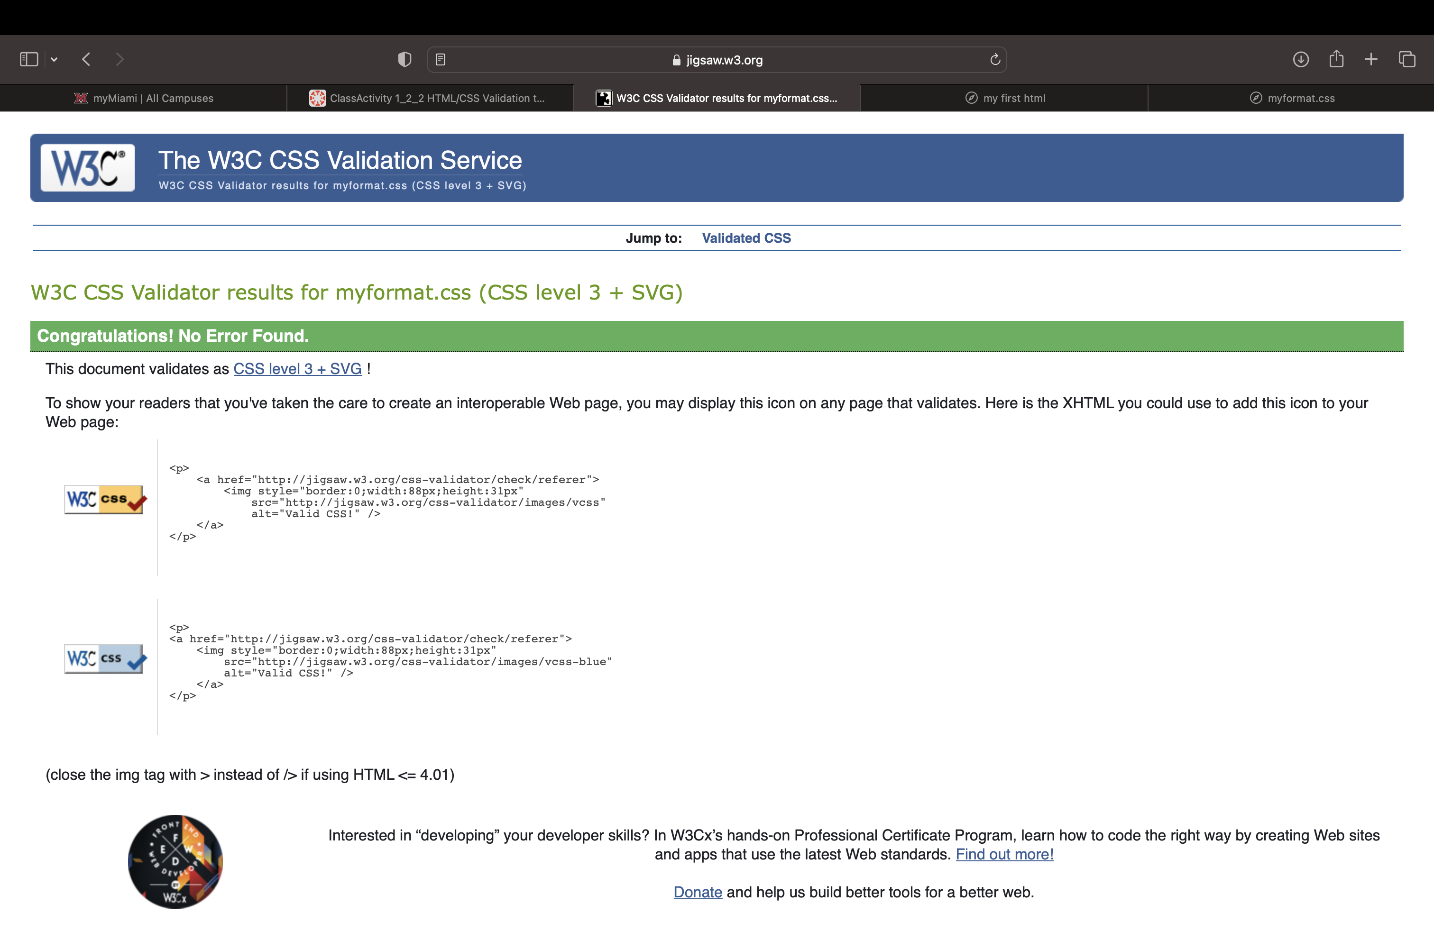The width and height of the screenshot is (1434, 931).
Task: Switch to the my first html tab
Action: point(1004,98)
